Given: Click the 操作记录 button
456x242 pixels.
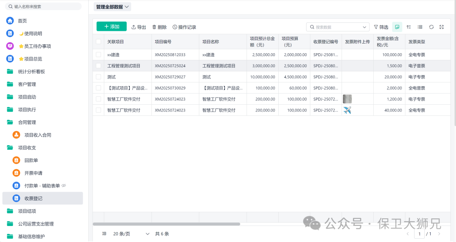Looking at the screenshot, I should [x=185, y=27].
